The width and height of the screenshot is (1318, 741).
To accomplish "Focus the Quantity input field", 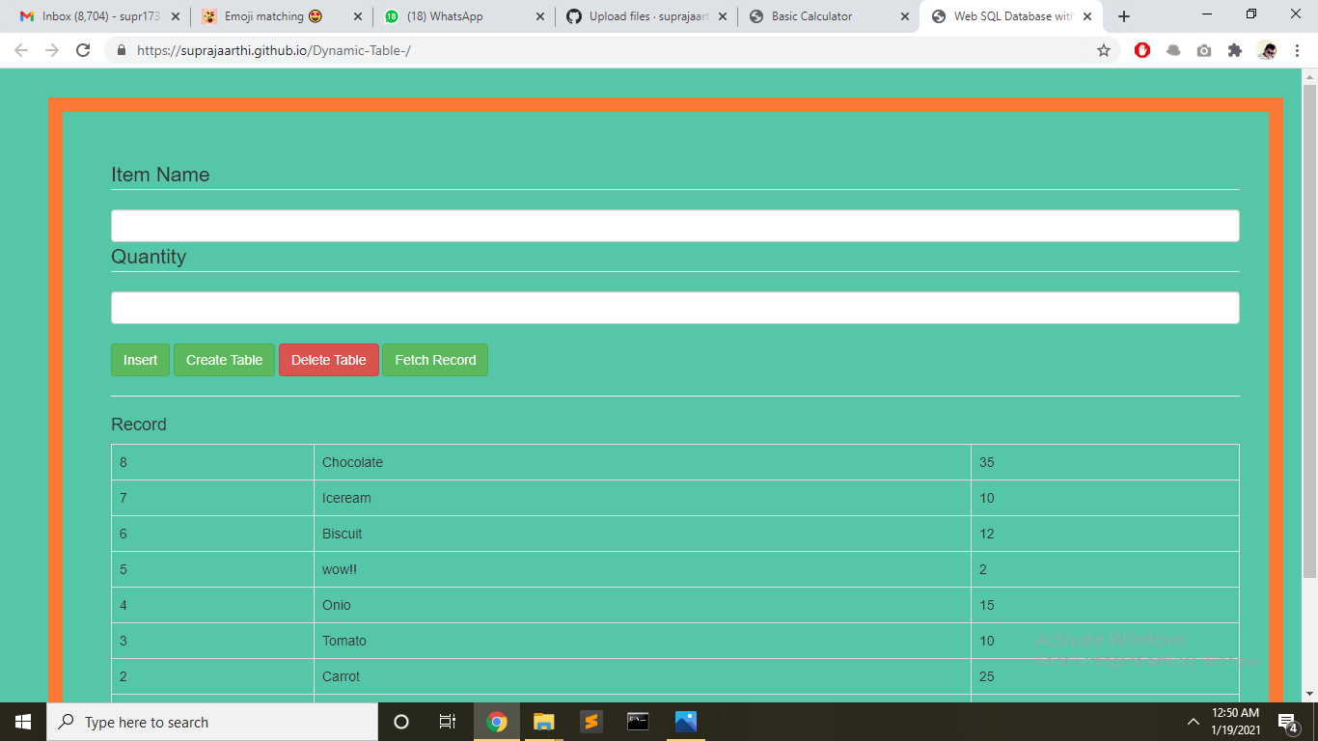I will pos(675,308).
